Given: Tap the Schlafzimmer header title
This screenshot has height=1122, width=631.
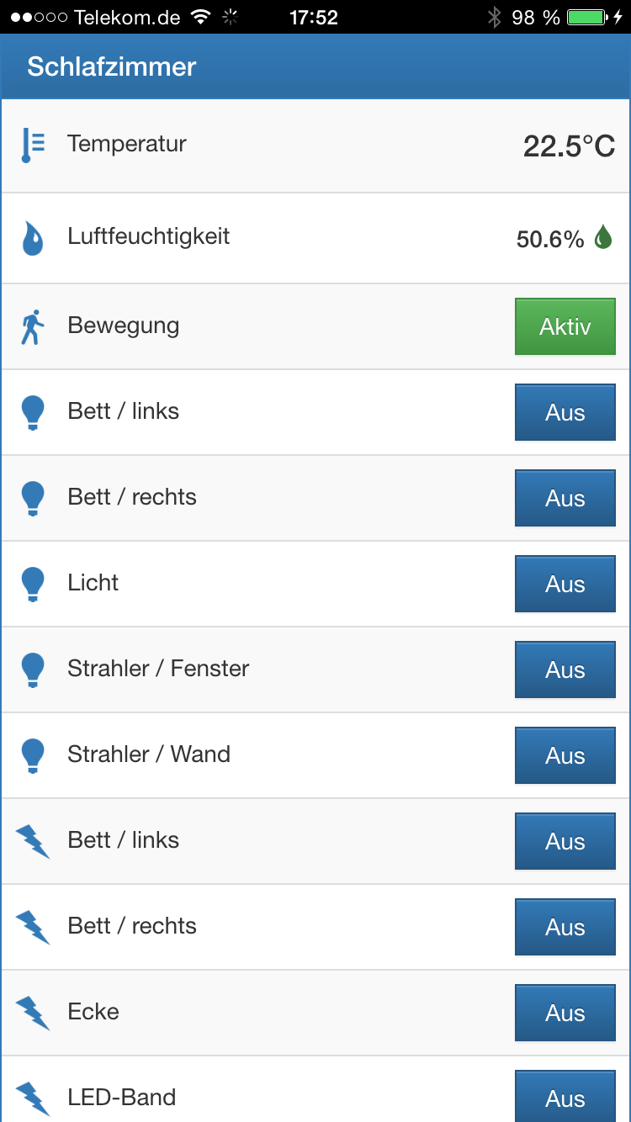Looking at the screenshot, I should (x=111, y=66).
